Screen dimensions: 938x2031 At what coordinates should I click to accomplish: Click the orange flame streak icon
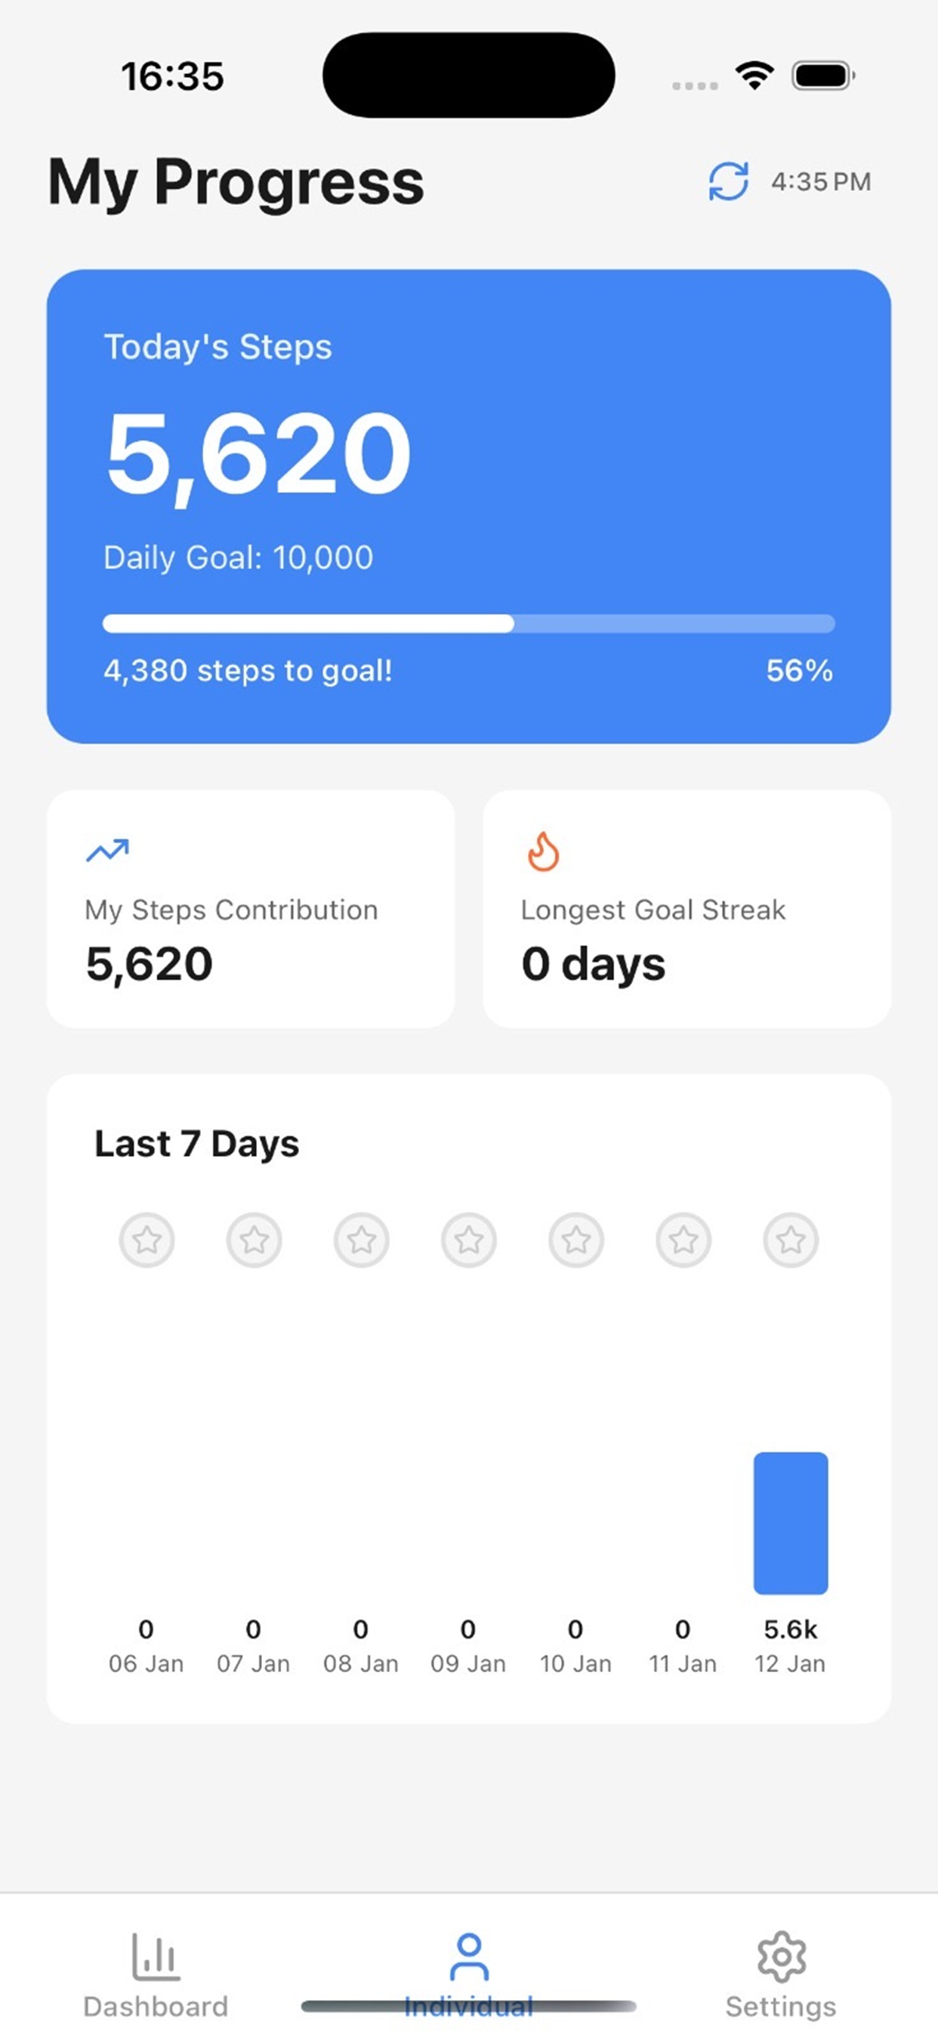[x=543, y=852]
